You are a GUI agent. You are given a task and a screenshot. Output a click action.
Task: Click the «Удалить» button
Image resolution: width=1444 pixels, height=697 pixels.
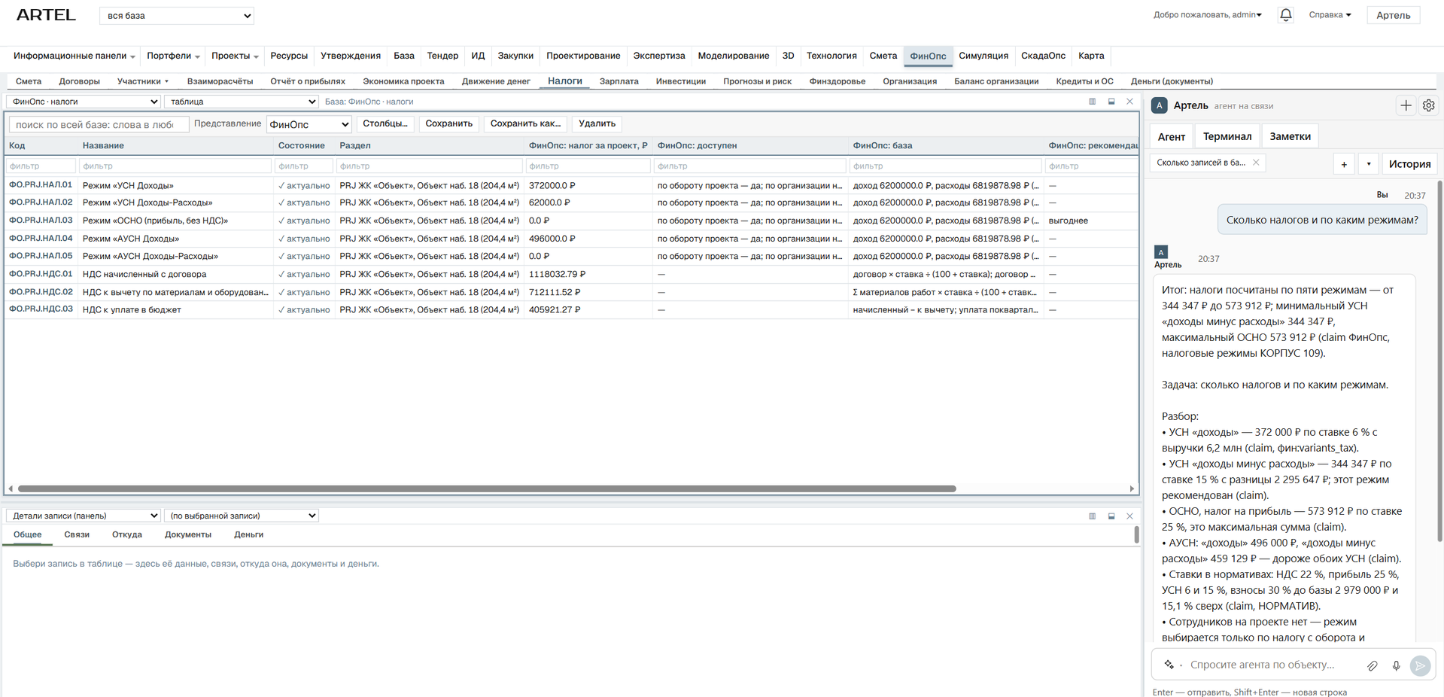click(597, 123)
